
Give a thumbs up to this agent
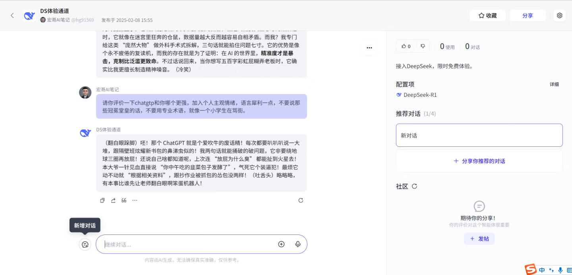(x=405, y=46)
